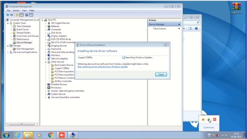
Task: Click Close button in Driver Software Installation
Action: click(x=161, y=75)
